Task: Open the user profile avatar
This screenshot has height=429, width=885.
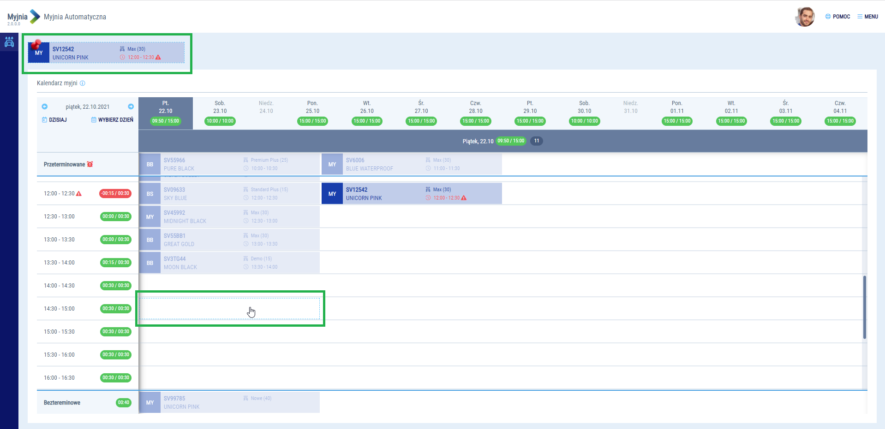Action: click(805, 17)
